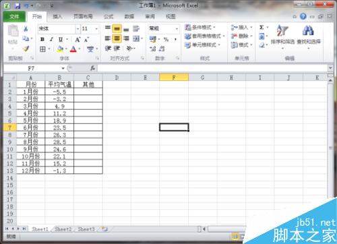The width and height of the screenshot is (337, 244).
Task: Click the Delete cells button
Action: pos(242,36)
